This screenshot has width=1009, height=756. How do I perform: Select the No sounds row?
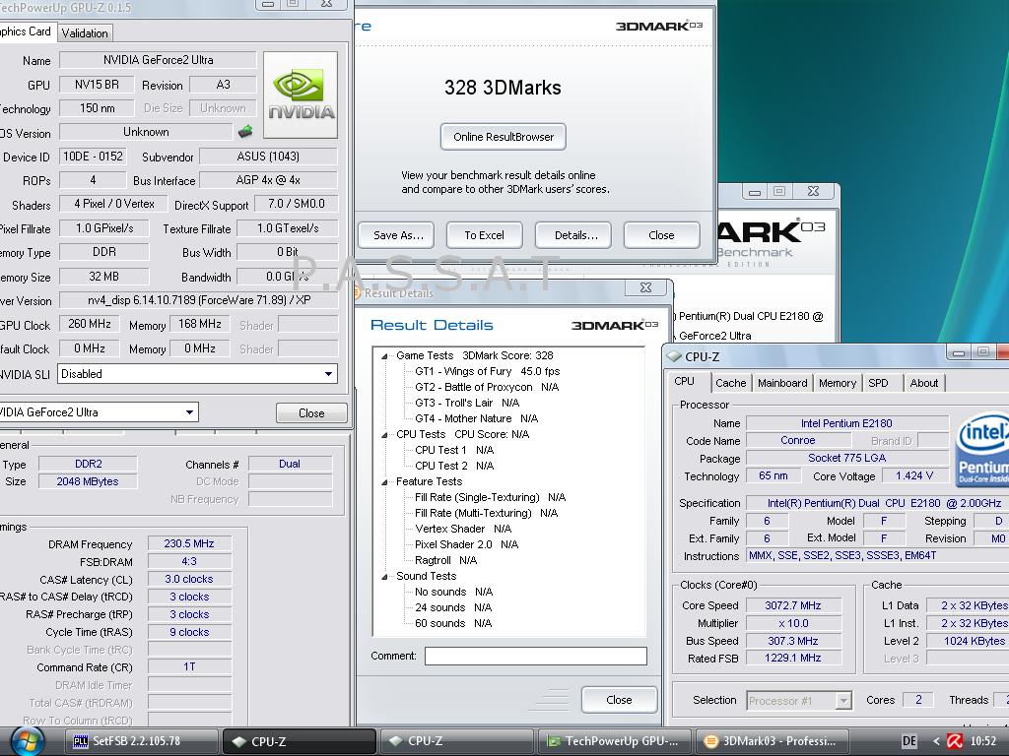[453, 592]
